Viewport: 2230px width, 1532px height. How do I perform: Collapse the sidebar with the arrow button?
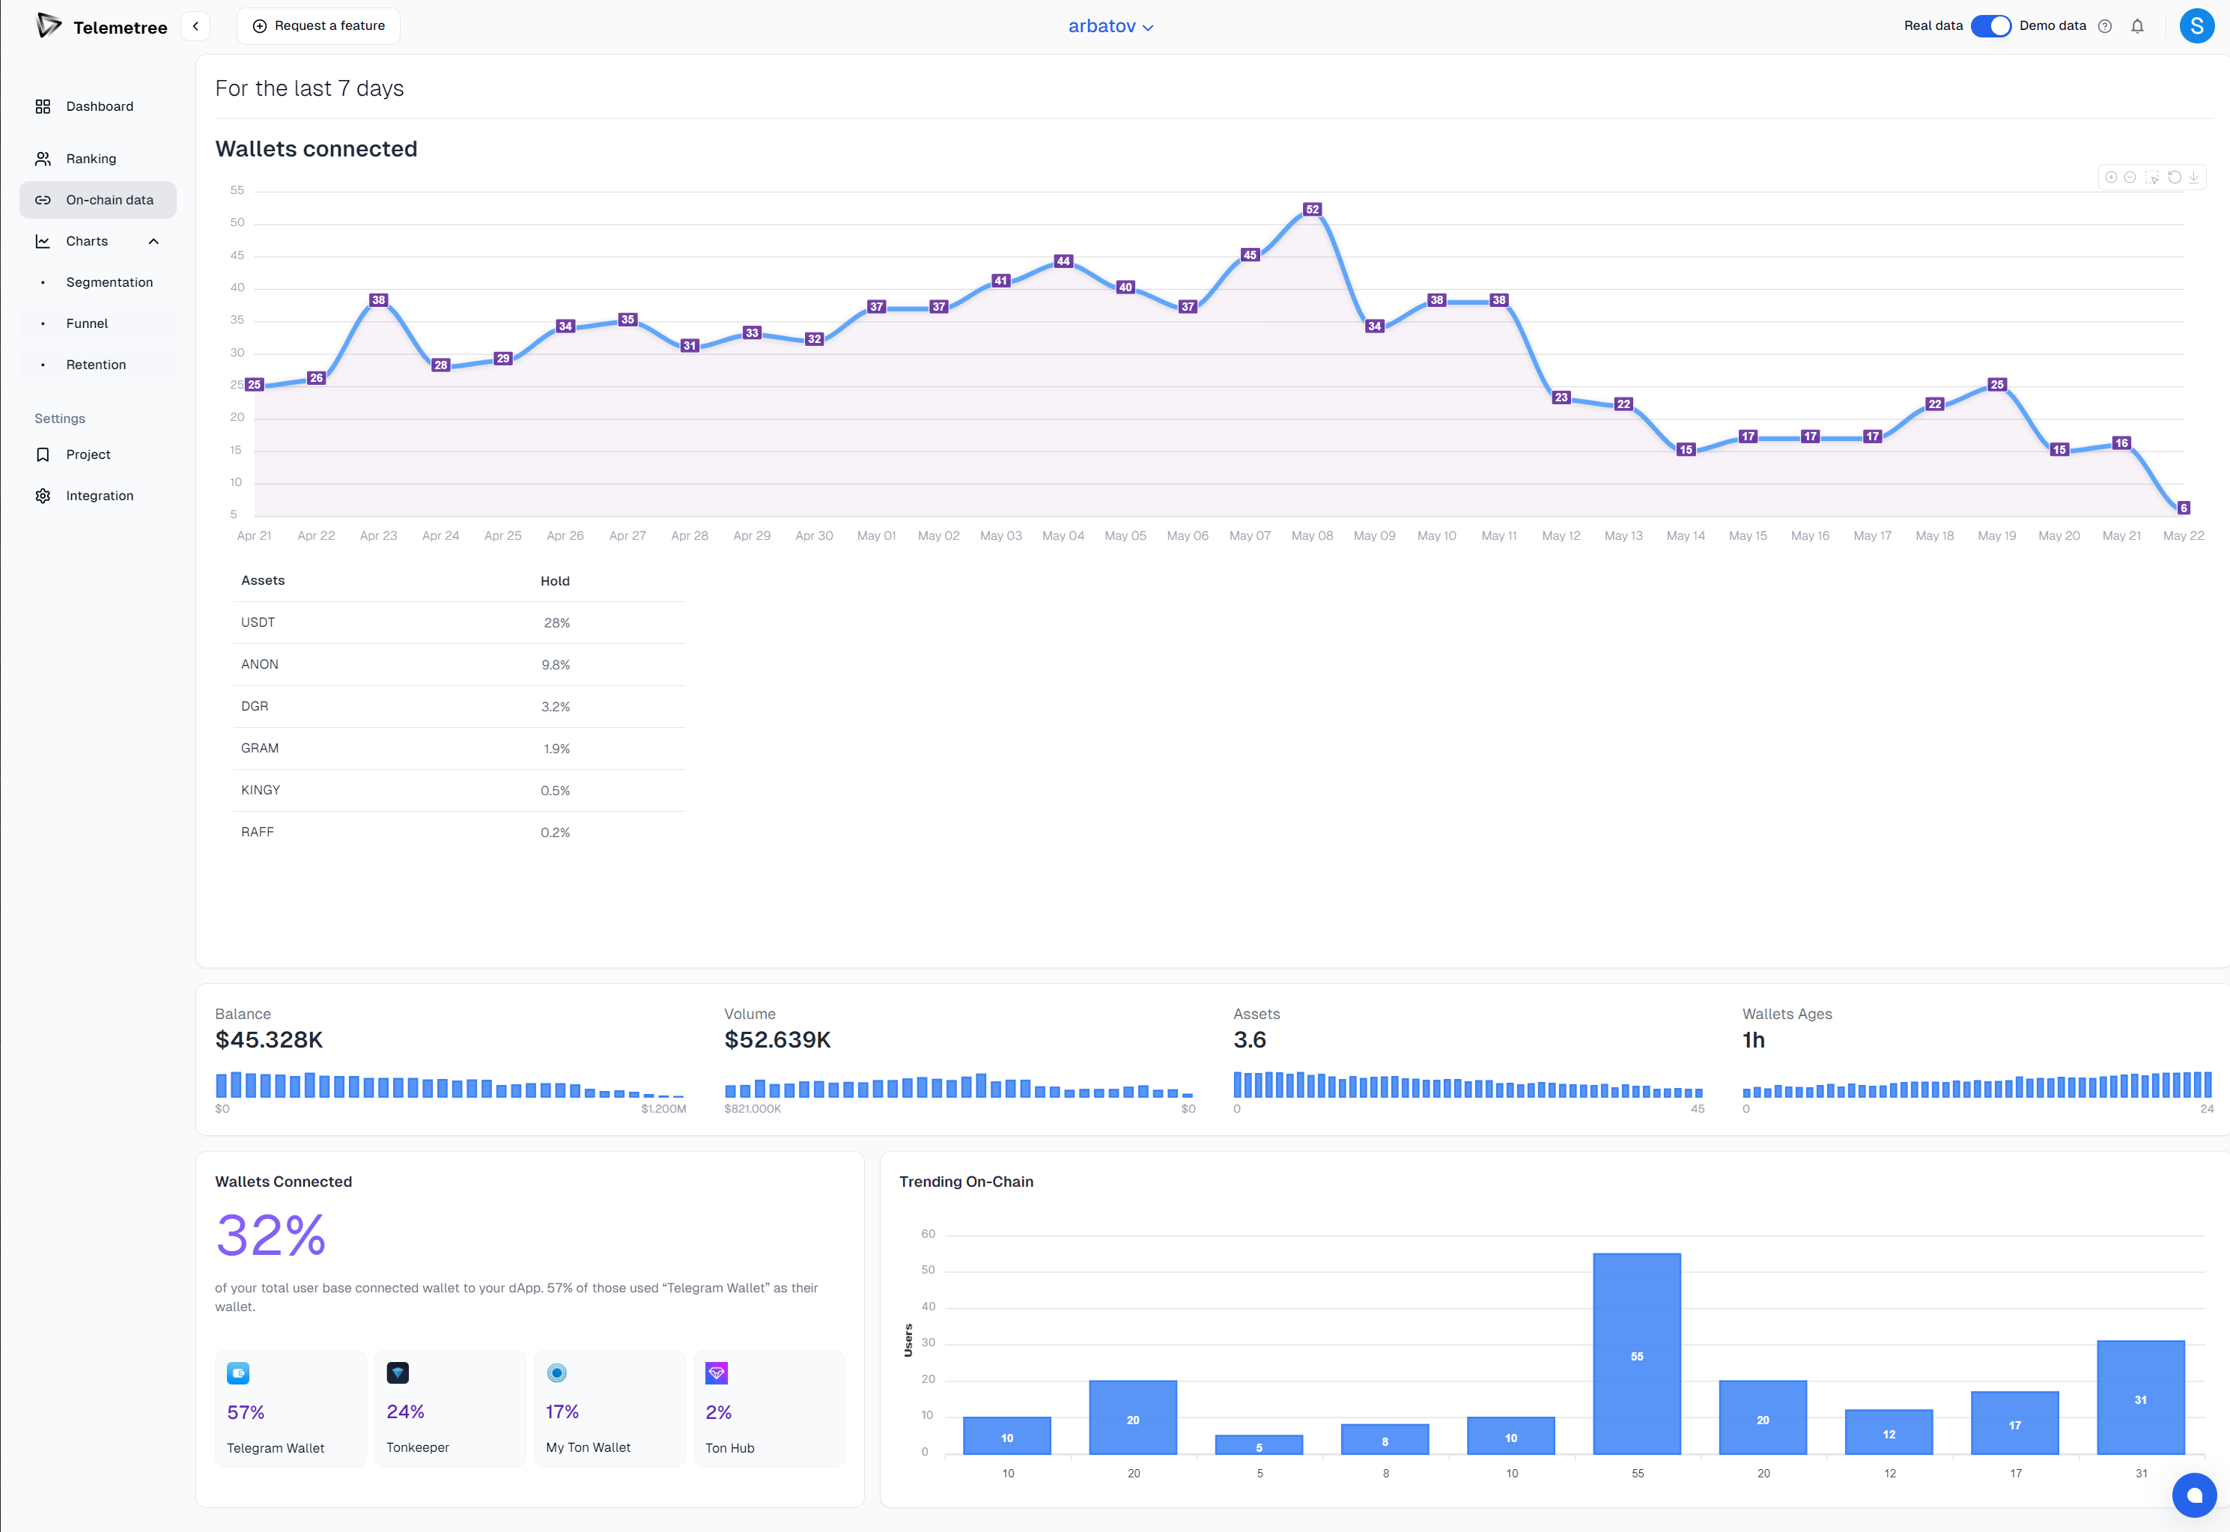click(195, 27)
